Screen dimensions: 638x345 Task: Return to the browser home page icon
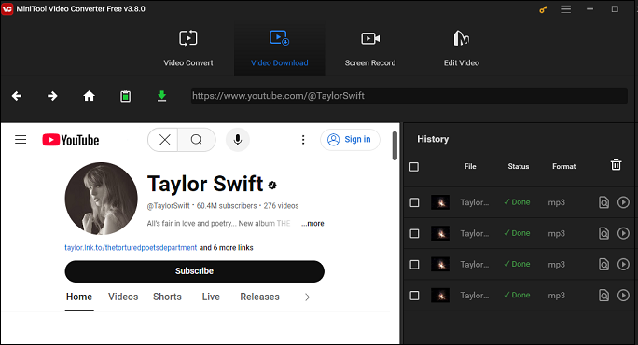(89, 96)
